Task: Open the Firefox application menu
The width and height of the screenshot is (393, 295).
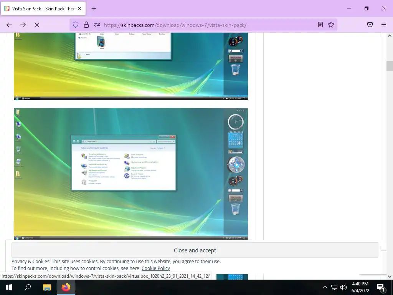Action: tap(384, 25)
